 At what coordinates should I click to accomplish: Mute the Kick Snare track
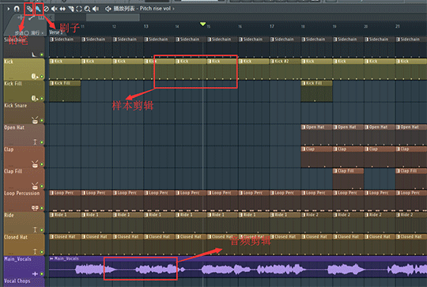pyautogui.click(x=42, y=120)
